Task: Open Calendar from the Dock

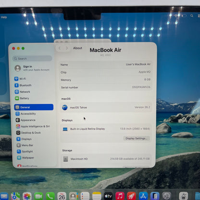Action: tap(62, 196)
